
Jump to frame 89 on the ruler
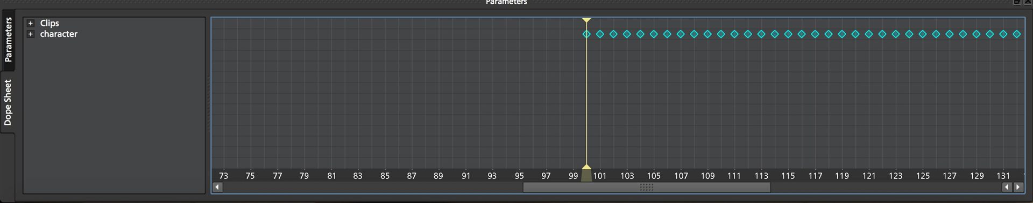[x=438, y=176]
